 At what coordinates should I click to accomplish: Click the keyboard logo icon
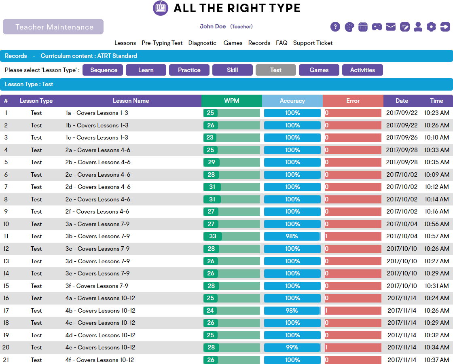pyautogui.click(x=160, y=8)
